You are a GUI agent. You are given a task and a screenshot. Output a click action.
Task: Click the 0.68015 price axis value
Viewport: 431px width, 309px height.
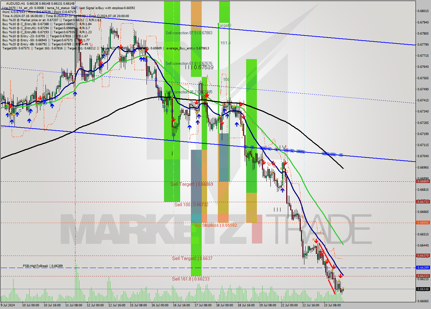pos(423,11)
